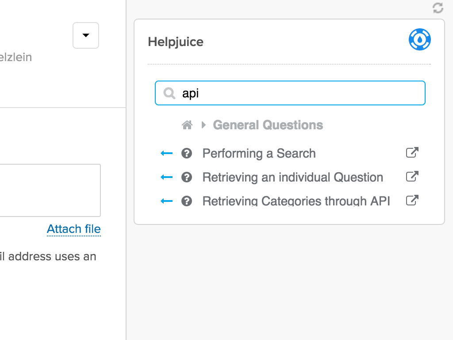The width and height of the screenshot is (453, 340).
Task: Go to the home breadcrumb icon
Action: point(187,125)
